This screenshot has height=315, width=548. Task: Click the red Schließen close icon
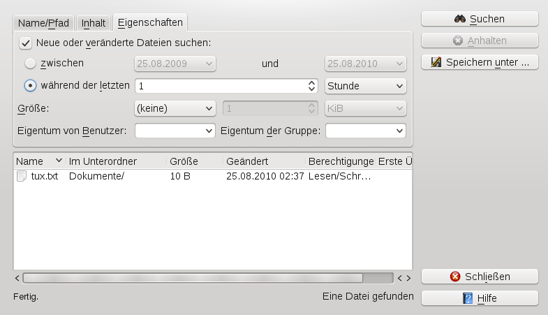(x=456, y=277)
